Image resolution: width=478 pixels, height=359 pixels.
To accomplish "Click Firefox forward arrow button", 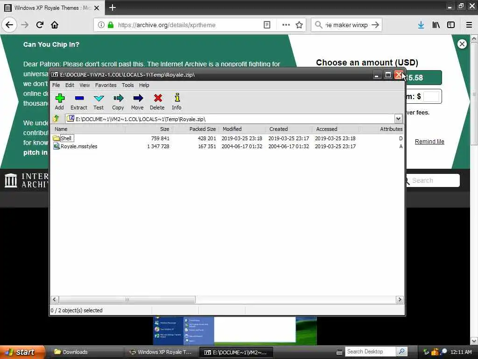I will pyautogui.click(x=25, y=25).
